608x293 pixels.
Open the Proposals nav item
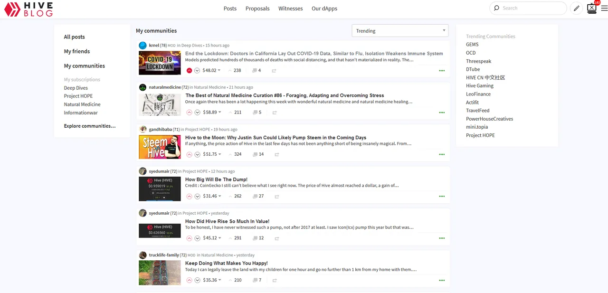coord(257,9)
